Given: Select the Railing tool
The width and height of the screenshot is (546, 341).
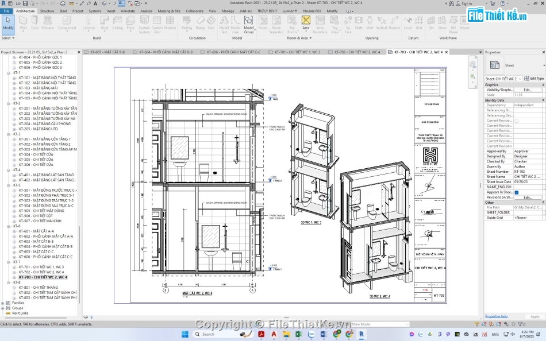Looking at the screenshot, I should [x=187, y=24].
